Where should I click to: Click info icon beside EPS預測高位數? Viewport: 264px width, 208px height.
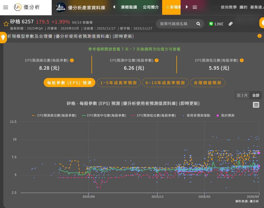click(72, 60)
